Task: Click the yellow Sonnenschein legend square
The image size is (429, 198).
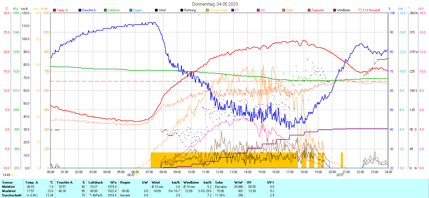Action: tap(207, 10)
